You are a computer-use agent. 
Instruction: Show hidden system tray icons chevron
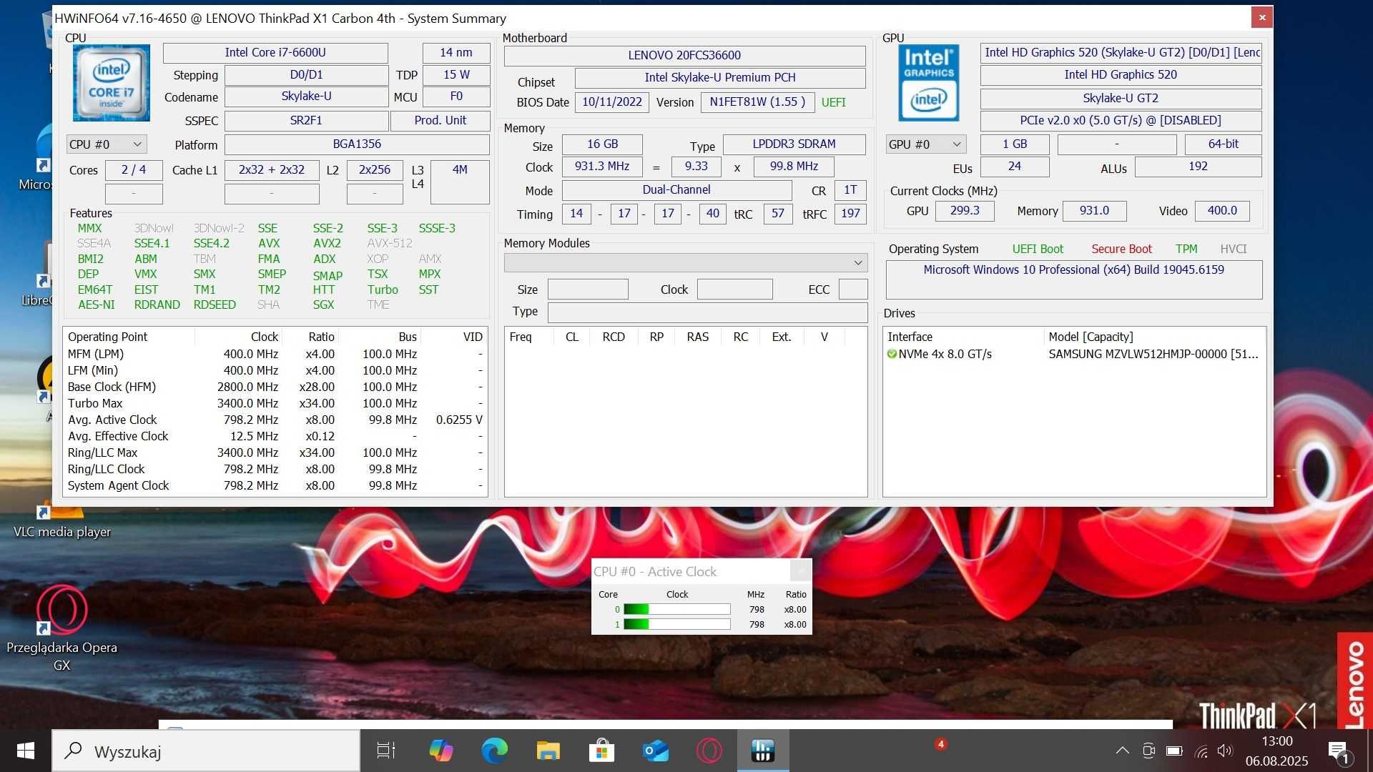coord(1122,751)
